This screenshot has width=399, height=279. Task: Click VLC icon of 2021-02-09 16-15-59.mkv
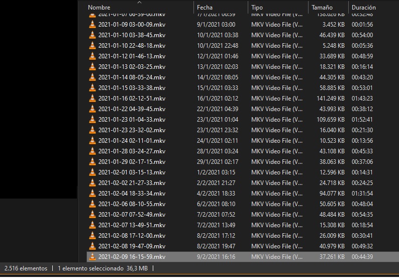point(92,257)
